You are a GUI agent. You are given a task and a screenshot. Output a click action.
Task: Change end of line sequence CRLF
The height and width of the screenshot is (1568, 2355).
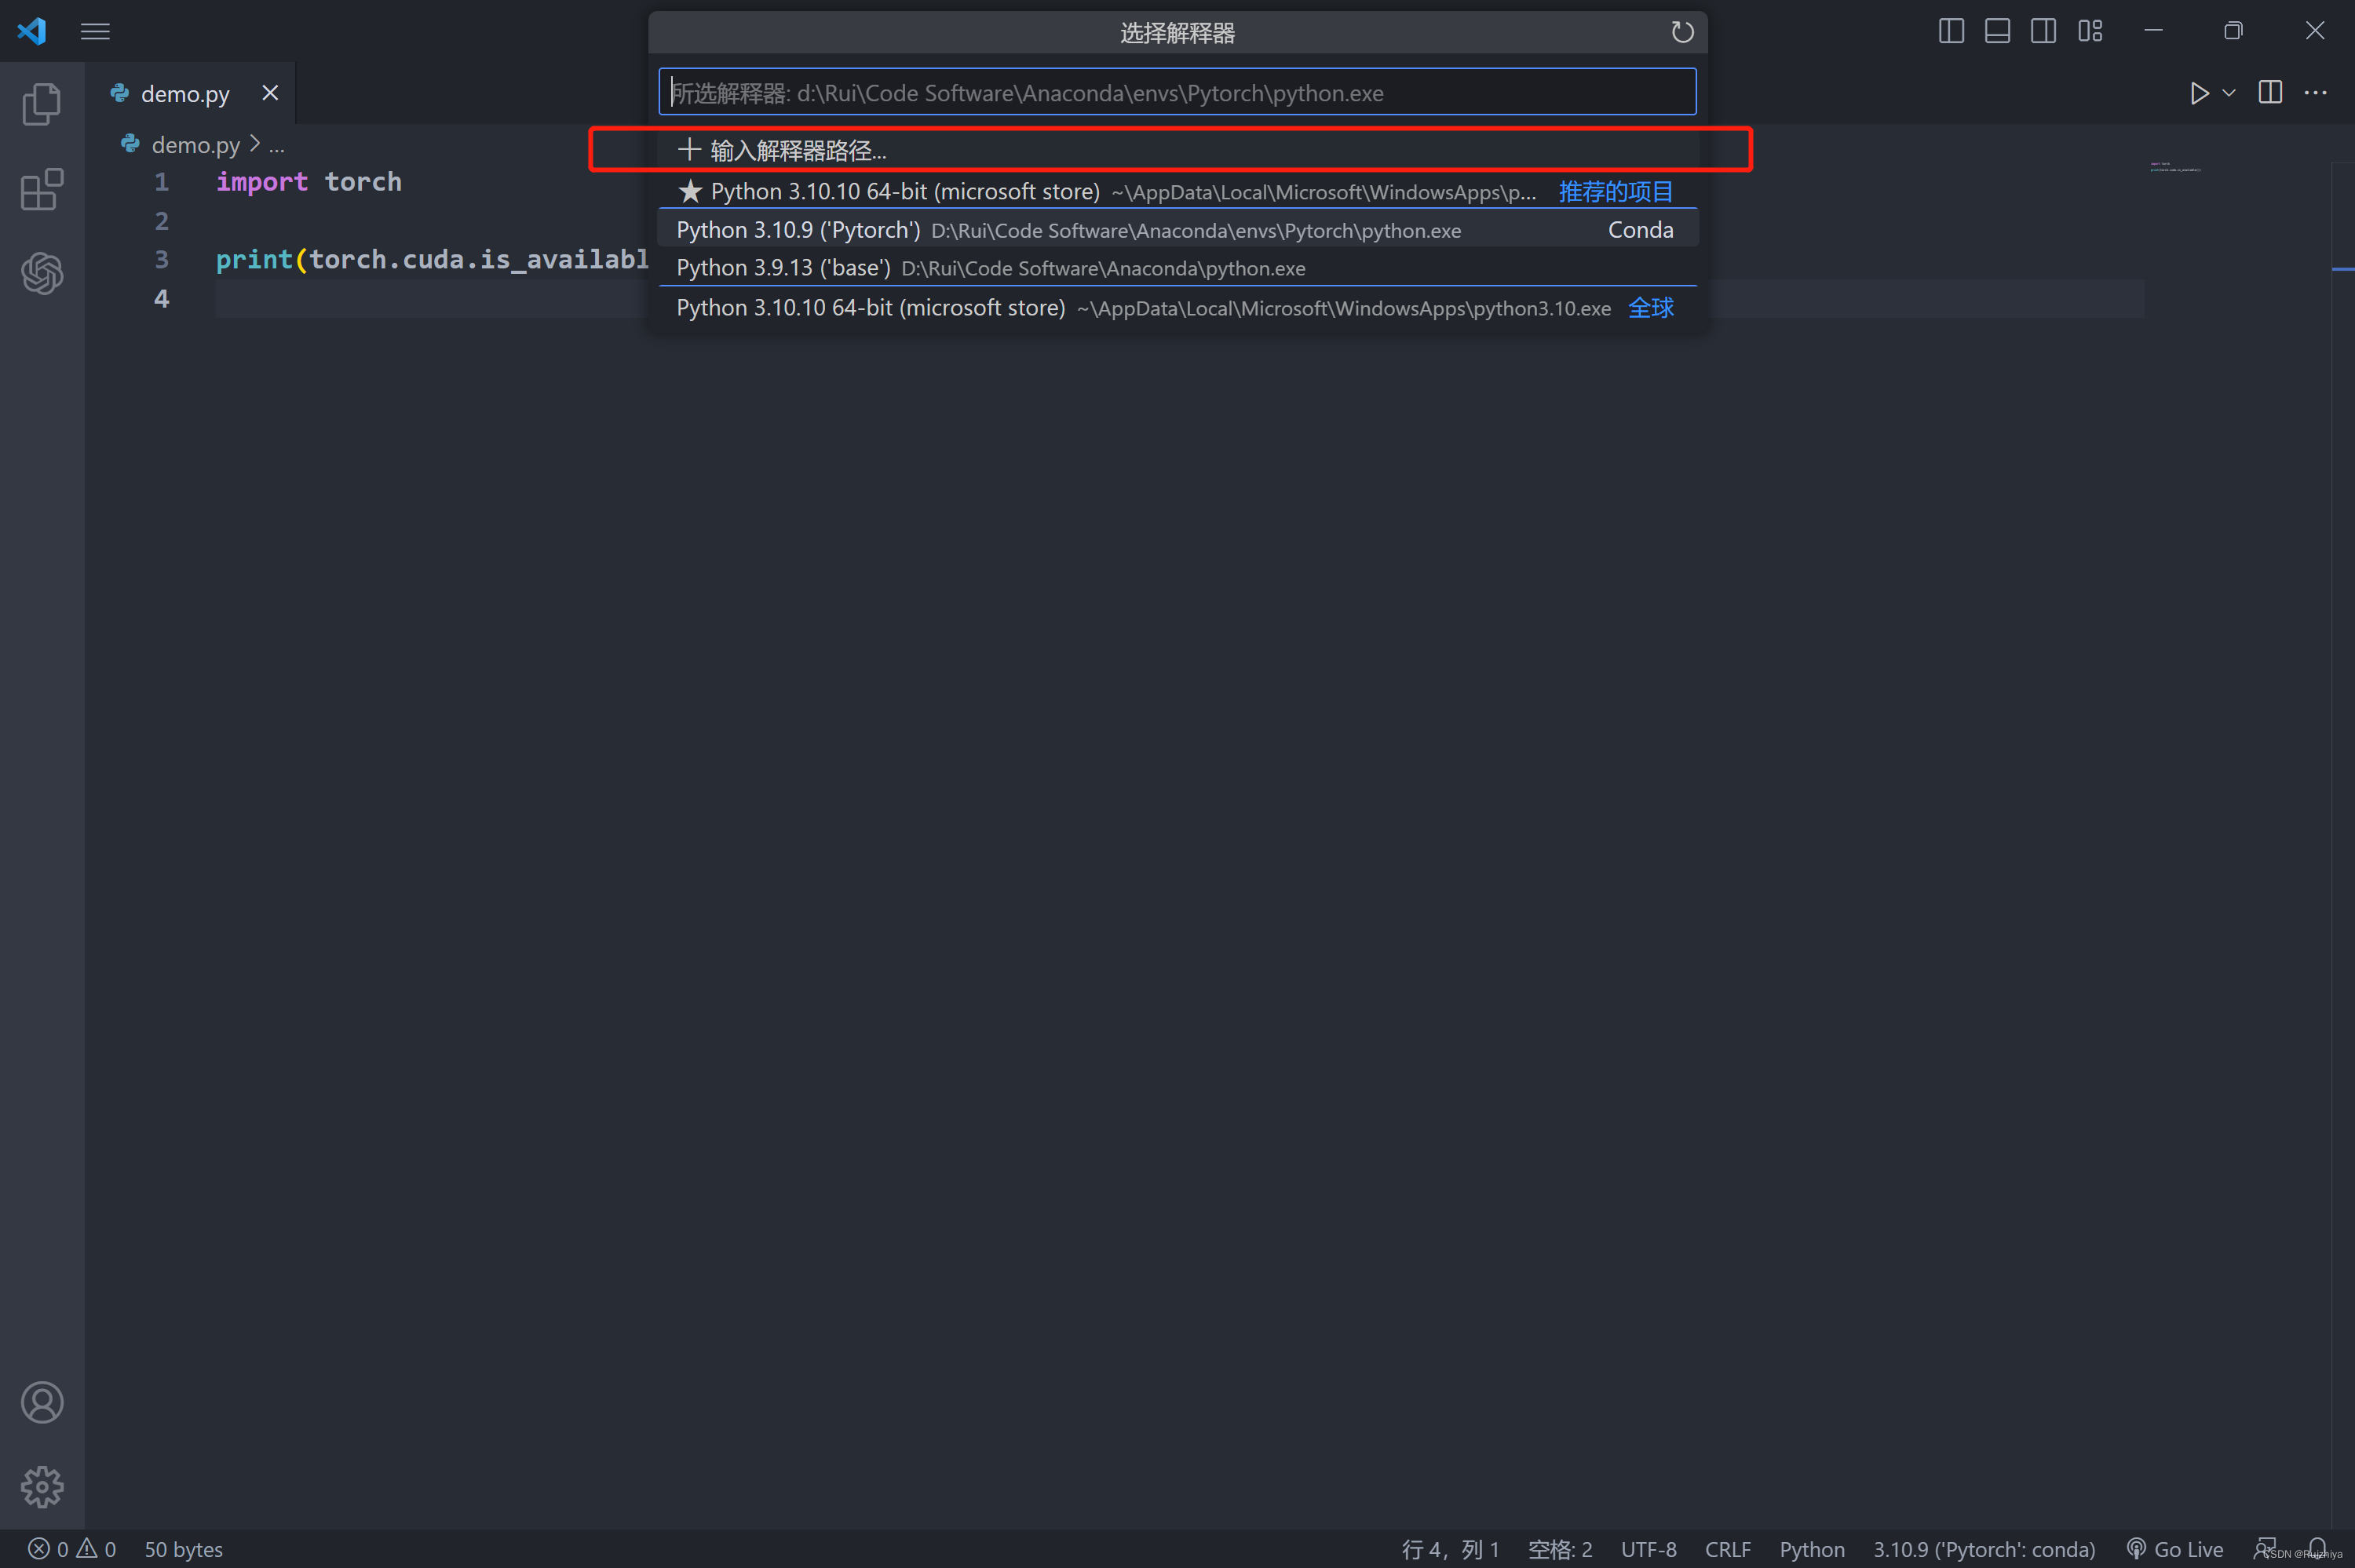[x=1727, y=1549]
